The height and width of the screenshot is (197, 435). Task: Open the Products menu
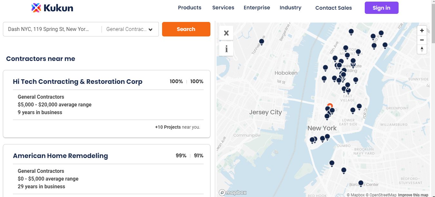coord(189,8)
